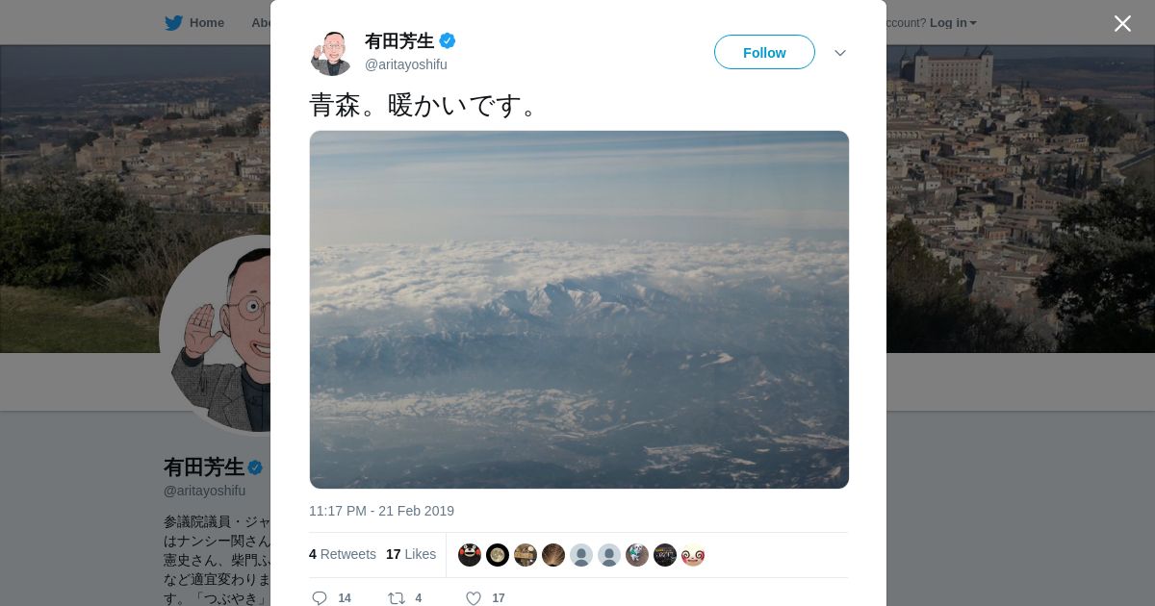Go to Home in top navigation
The width and height of the screenshot is (1155, 606).
tap(206, 23)
